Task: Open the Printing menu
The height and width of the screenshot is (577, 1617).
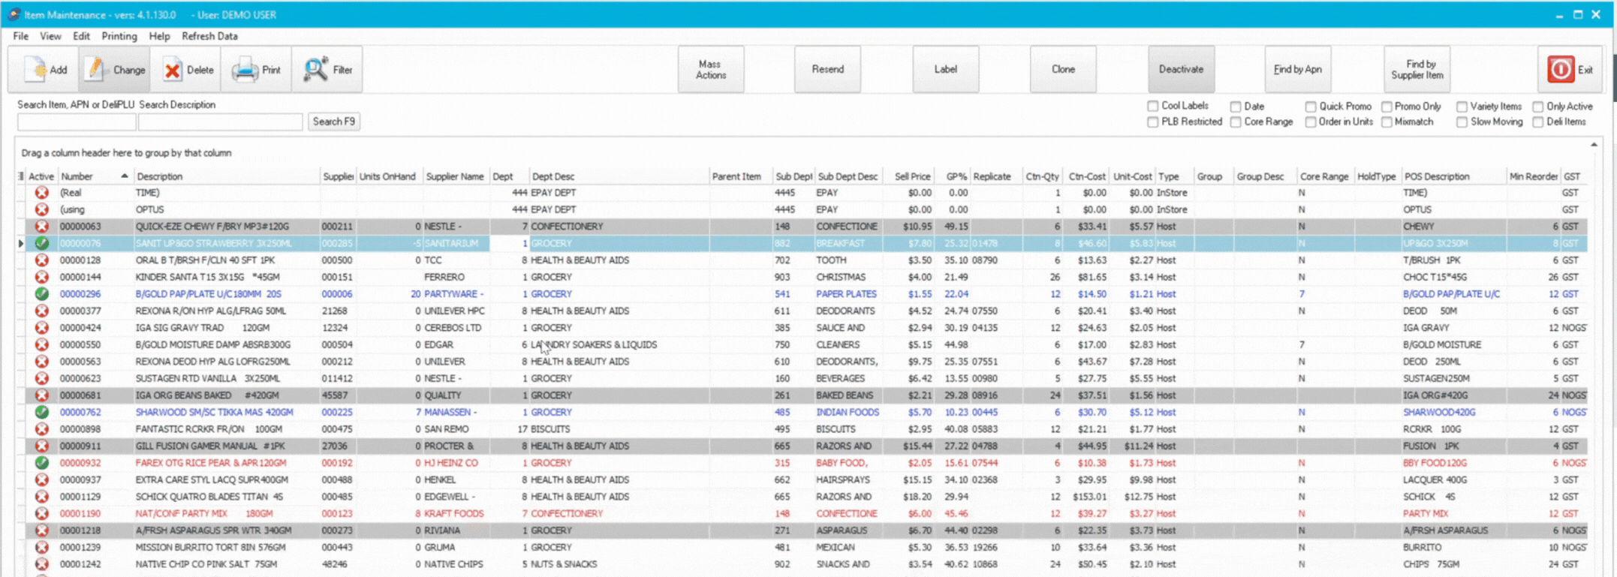Action: (x=119, y=36)
